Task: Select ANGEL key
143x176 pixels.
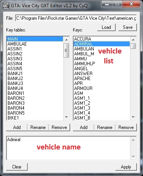Action: (x=102, y=68)
